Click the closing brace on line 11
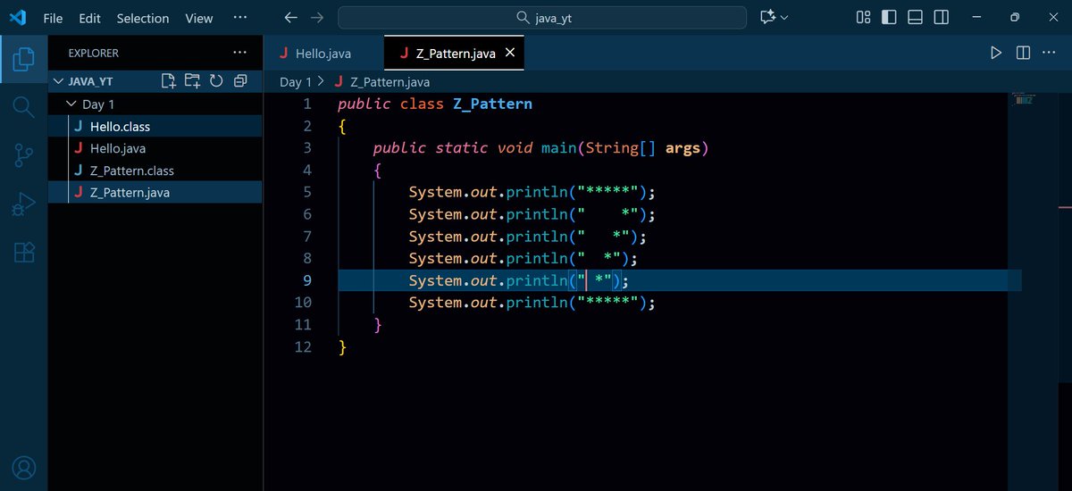The image size is (1072, 491). (378, 325)
